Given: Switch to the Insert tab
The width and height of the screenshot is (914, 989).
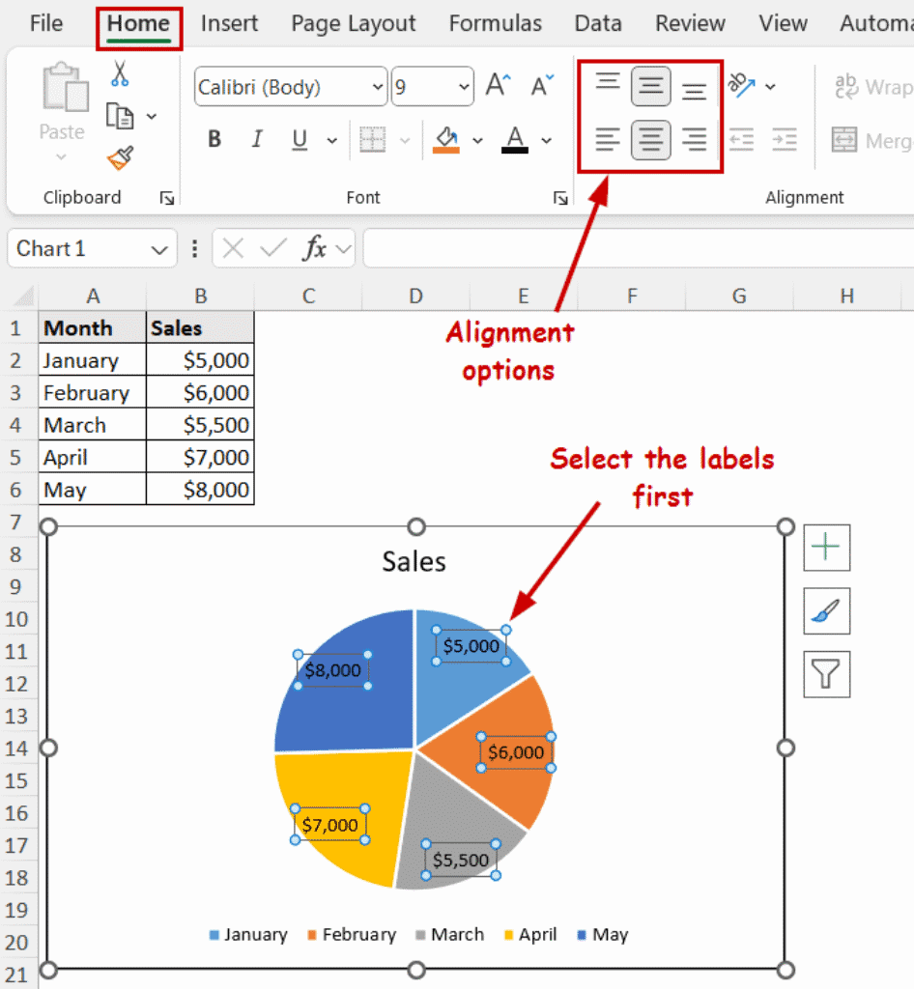Looking at the screenshot, I should 230,24.
